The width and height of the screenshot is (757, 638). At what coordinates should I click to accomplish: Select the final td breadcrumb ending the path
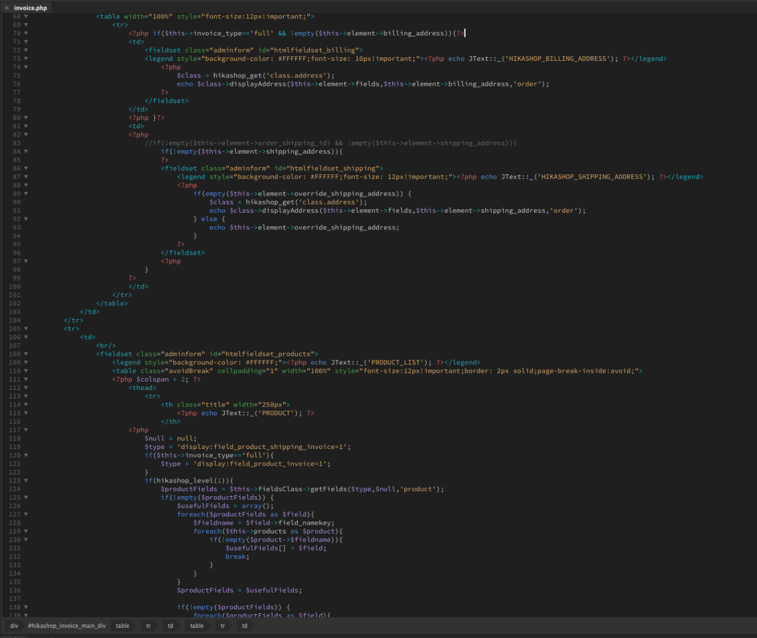pos(245,626)
